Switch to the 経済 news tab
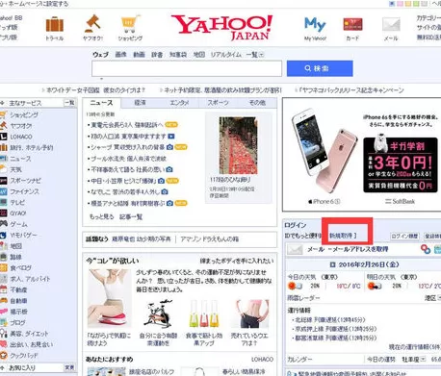Screen dimensions: 441x376 tap(140, 103)
